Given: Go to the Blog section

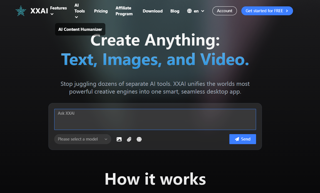Looking at the screenshot, I should coord(175,11).
